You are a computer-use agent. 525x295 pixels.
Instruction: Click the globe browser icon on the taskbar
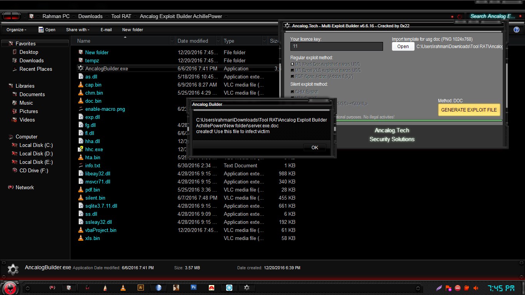coord(158,287)
